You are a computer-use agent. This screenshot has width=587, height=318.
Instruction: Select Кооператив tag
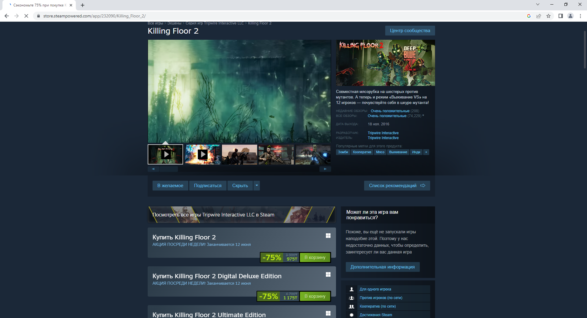tap(362, 152)
